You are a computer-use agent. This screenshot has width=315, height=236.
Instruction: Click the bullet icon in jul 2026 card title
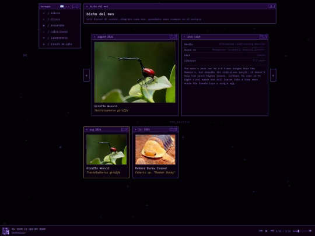click(x=135, y=129)
